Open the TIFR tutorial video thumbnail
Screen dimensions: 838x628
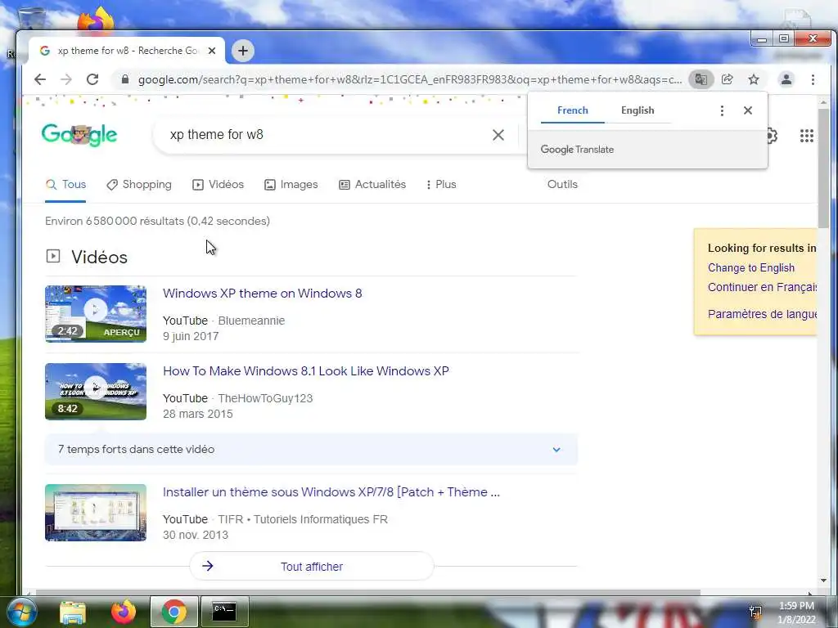(x=96, y=513)
